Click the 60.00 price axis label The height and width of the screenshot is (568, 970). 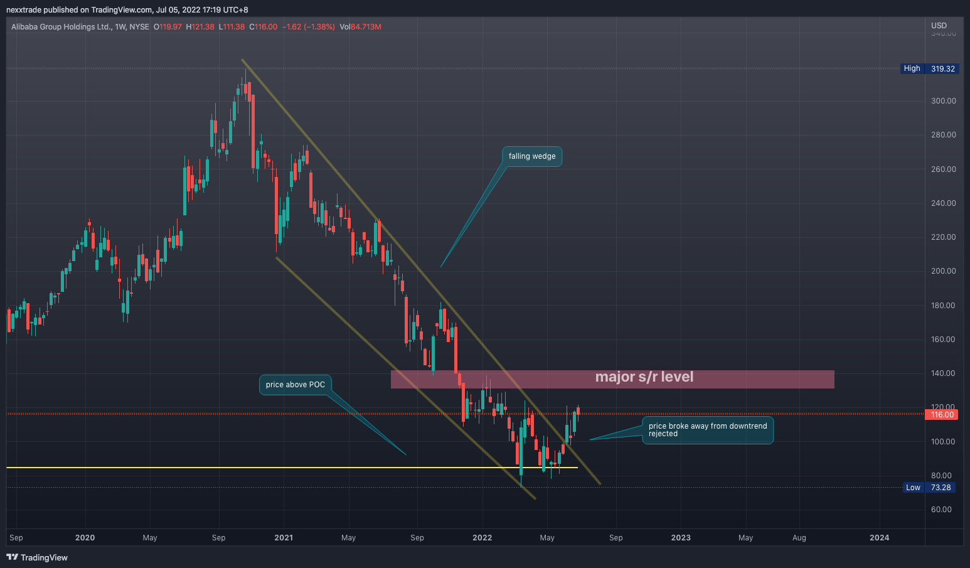[941, 510]
